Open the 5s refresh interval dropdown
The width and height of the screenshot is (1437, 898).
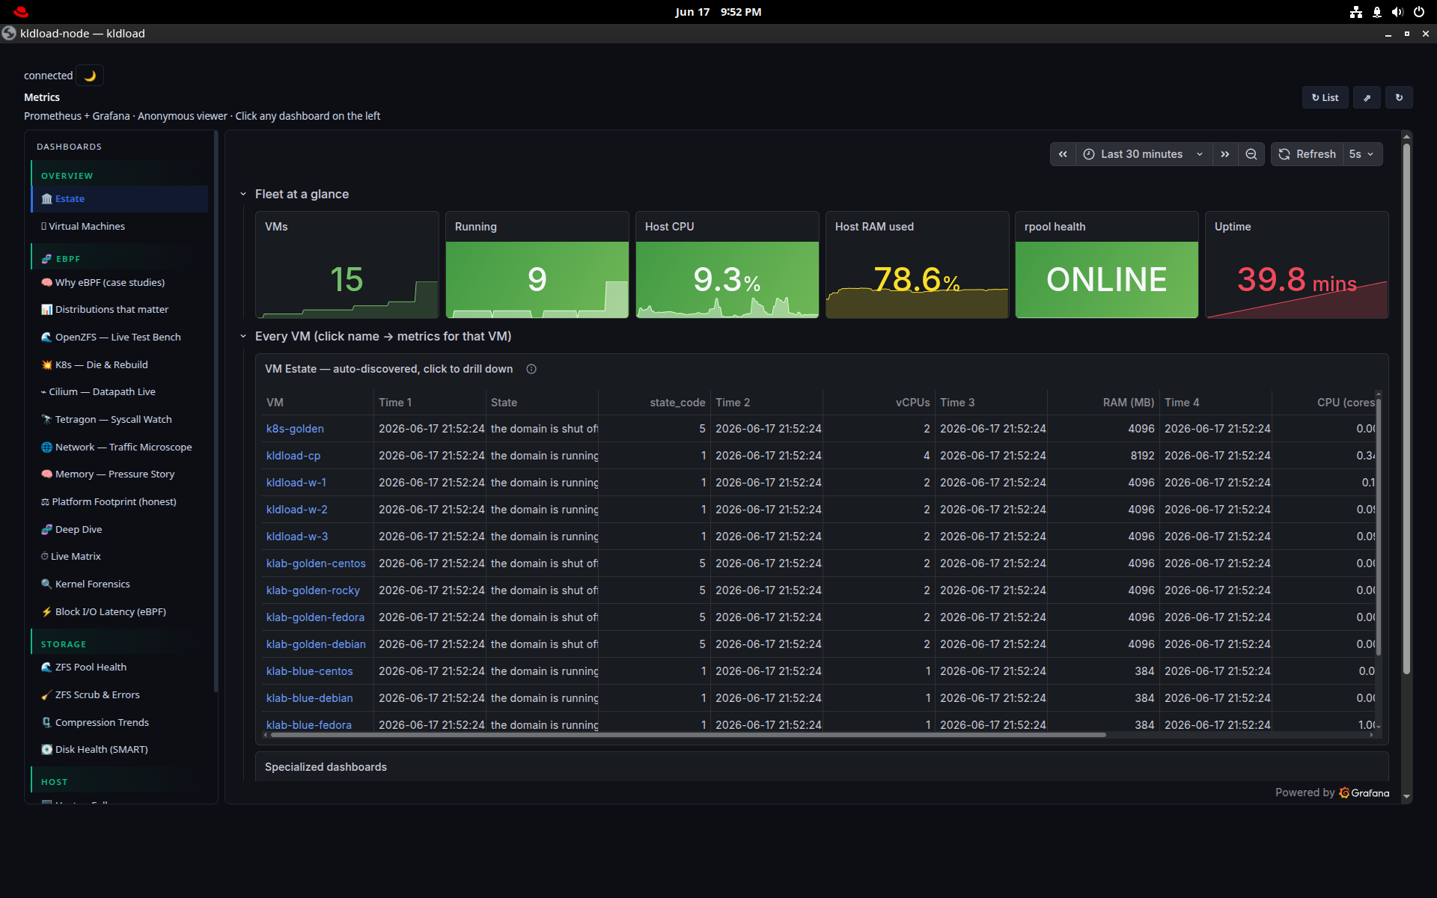pyautogui.click(x=1362, y=154)
